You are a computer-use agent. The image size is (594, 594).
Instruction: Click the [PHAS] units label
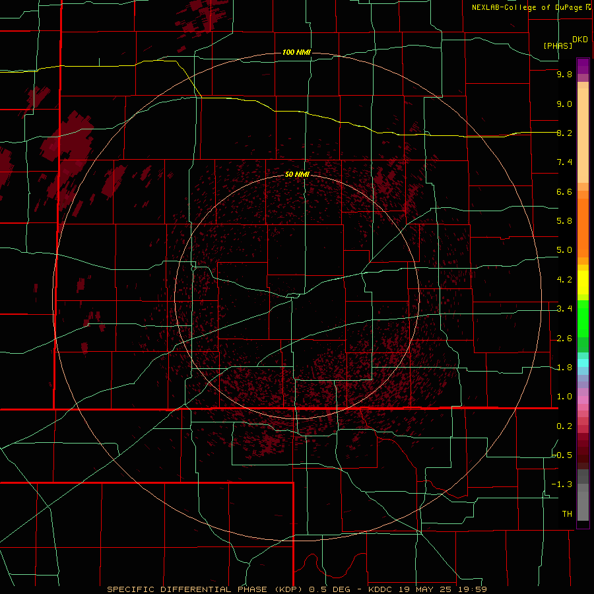558,46
